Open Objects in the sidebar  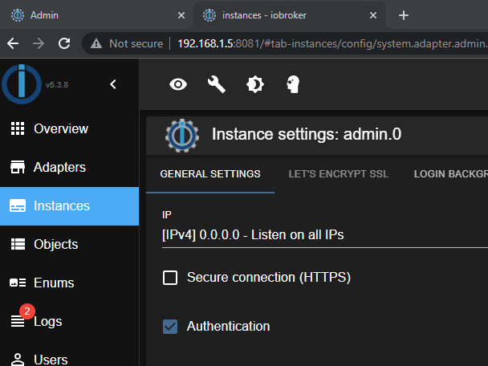point(55,244)
